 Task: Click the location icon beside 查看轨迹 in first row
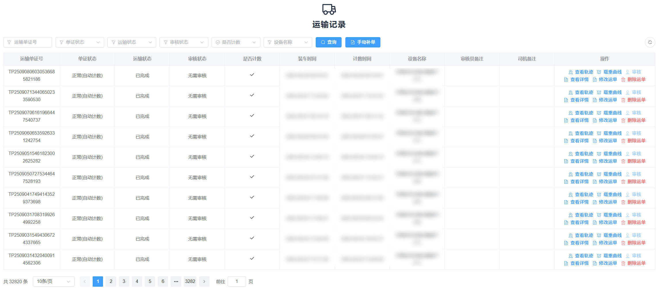pyautogui.click(x=571, y=72)
